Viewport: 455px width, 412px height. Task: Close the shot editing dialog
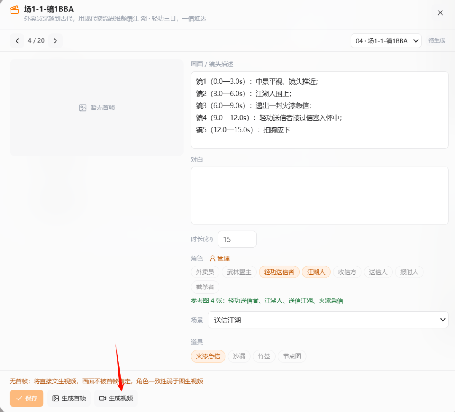pyautogui.click(x=440, y=13)
